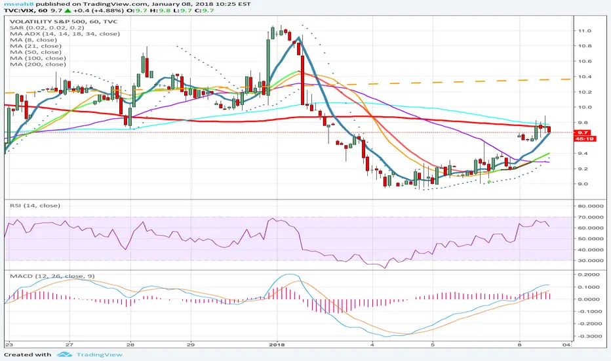Click the VOLATILITY S&P 500, 60, TVC title
The image size is (611, 361).
pos(64,22)
